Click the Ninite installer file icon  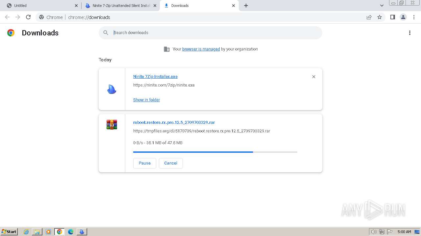[112, 89]
